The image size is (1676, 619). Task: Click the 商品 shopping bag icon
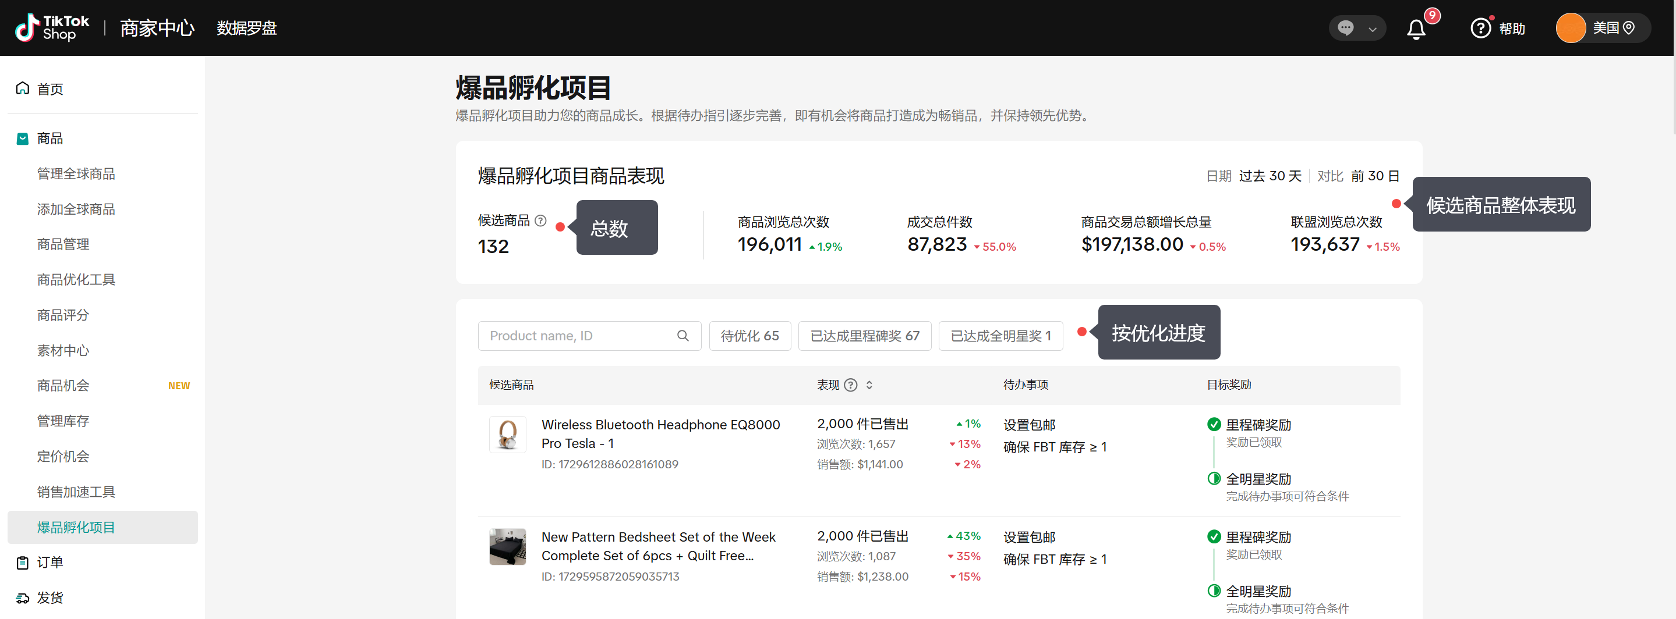[23, 138]
